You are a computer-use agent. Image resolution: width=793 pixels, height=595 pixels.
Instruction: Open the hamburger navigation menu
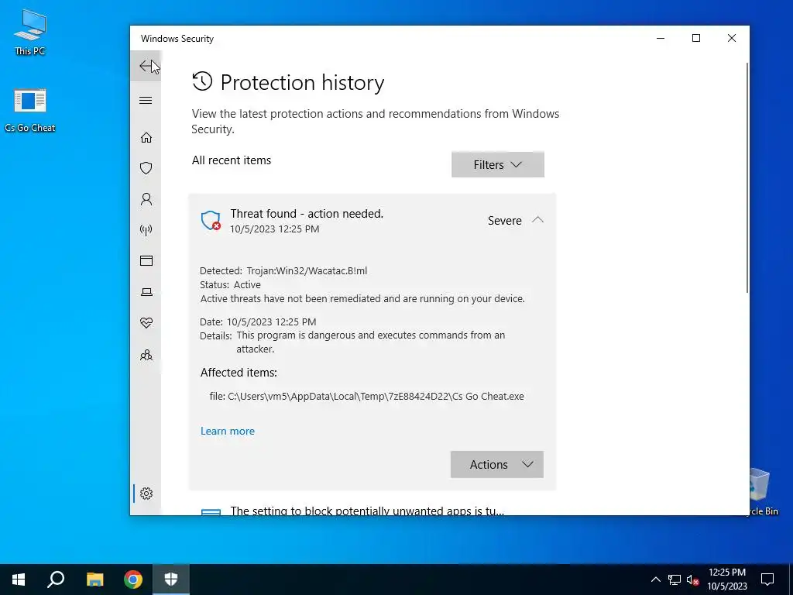[x=146, y=100]
